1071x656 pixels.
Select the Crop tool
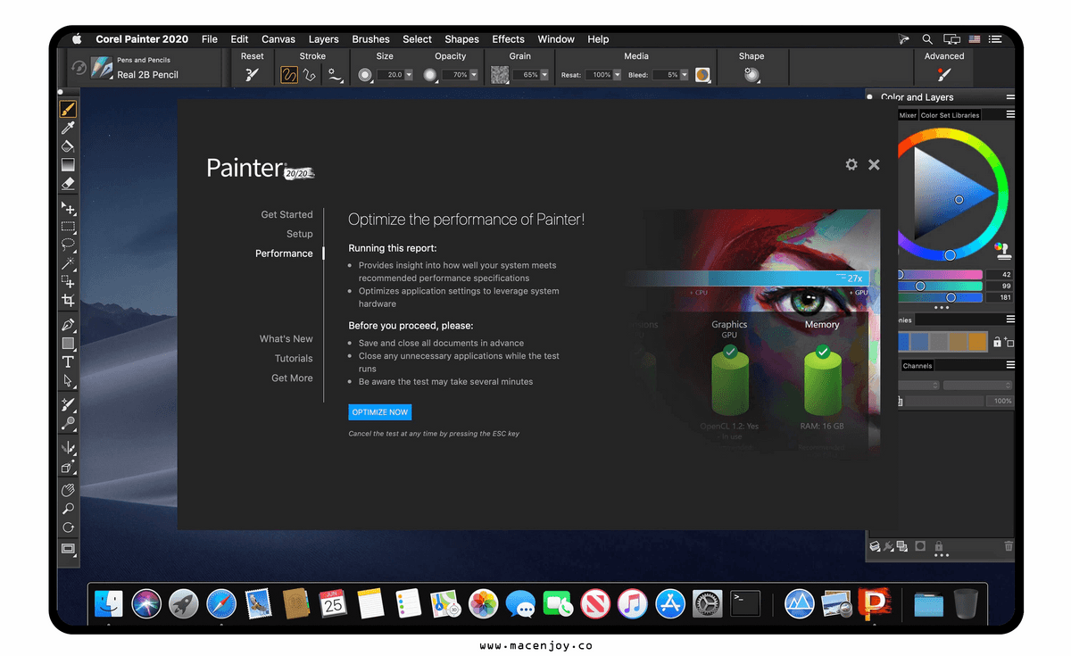(68, 300)
